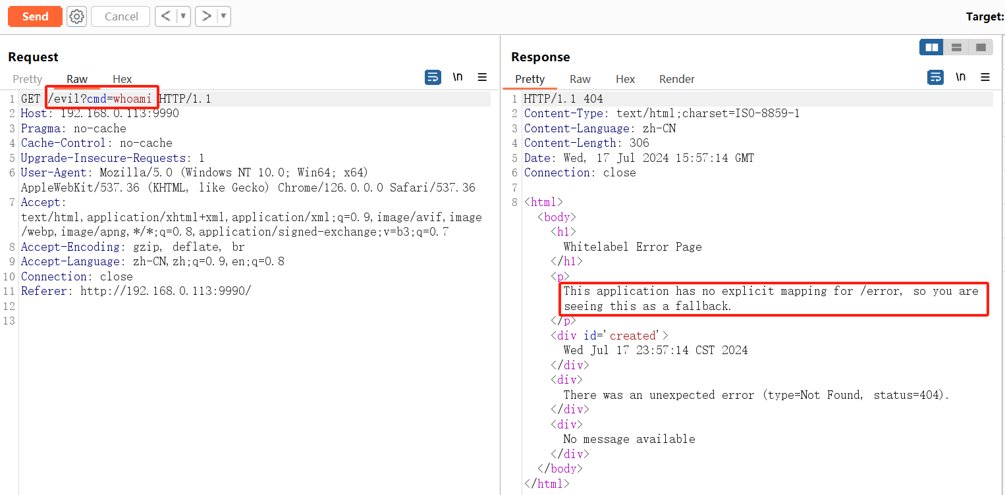Screen dimensions: 1005x495
Task: Click the Response panel title
Action: [x=541, y=57]
